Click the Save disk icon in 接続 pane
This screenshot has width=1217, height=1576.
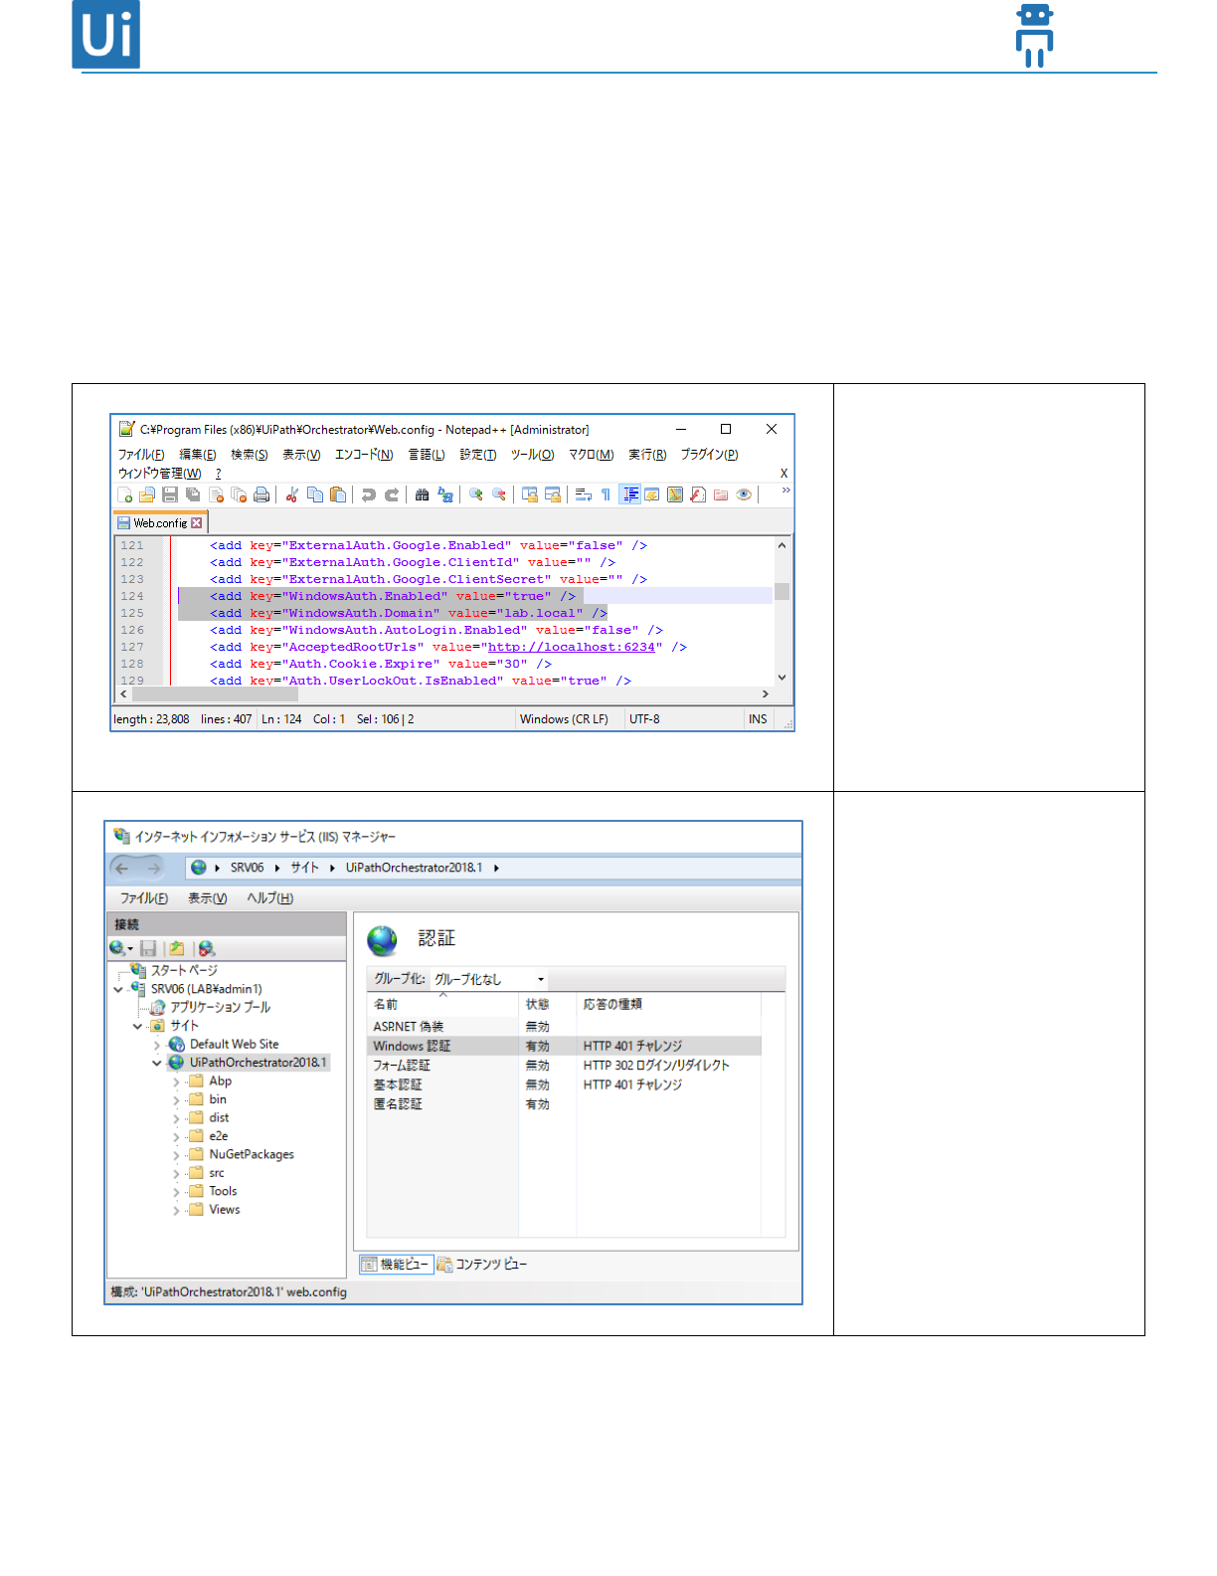coord(148,949)
